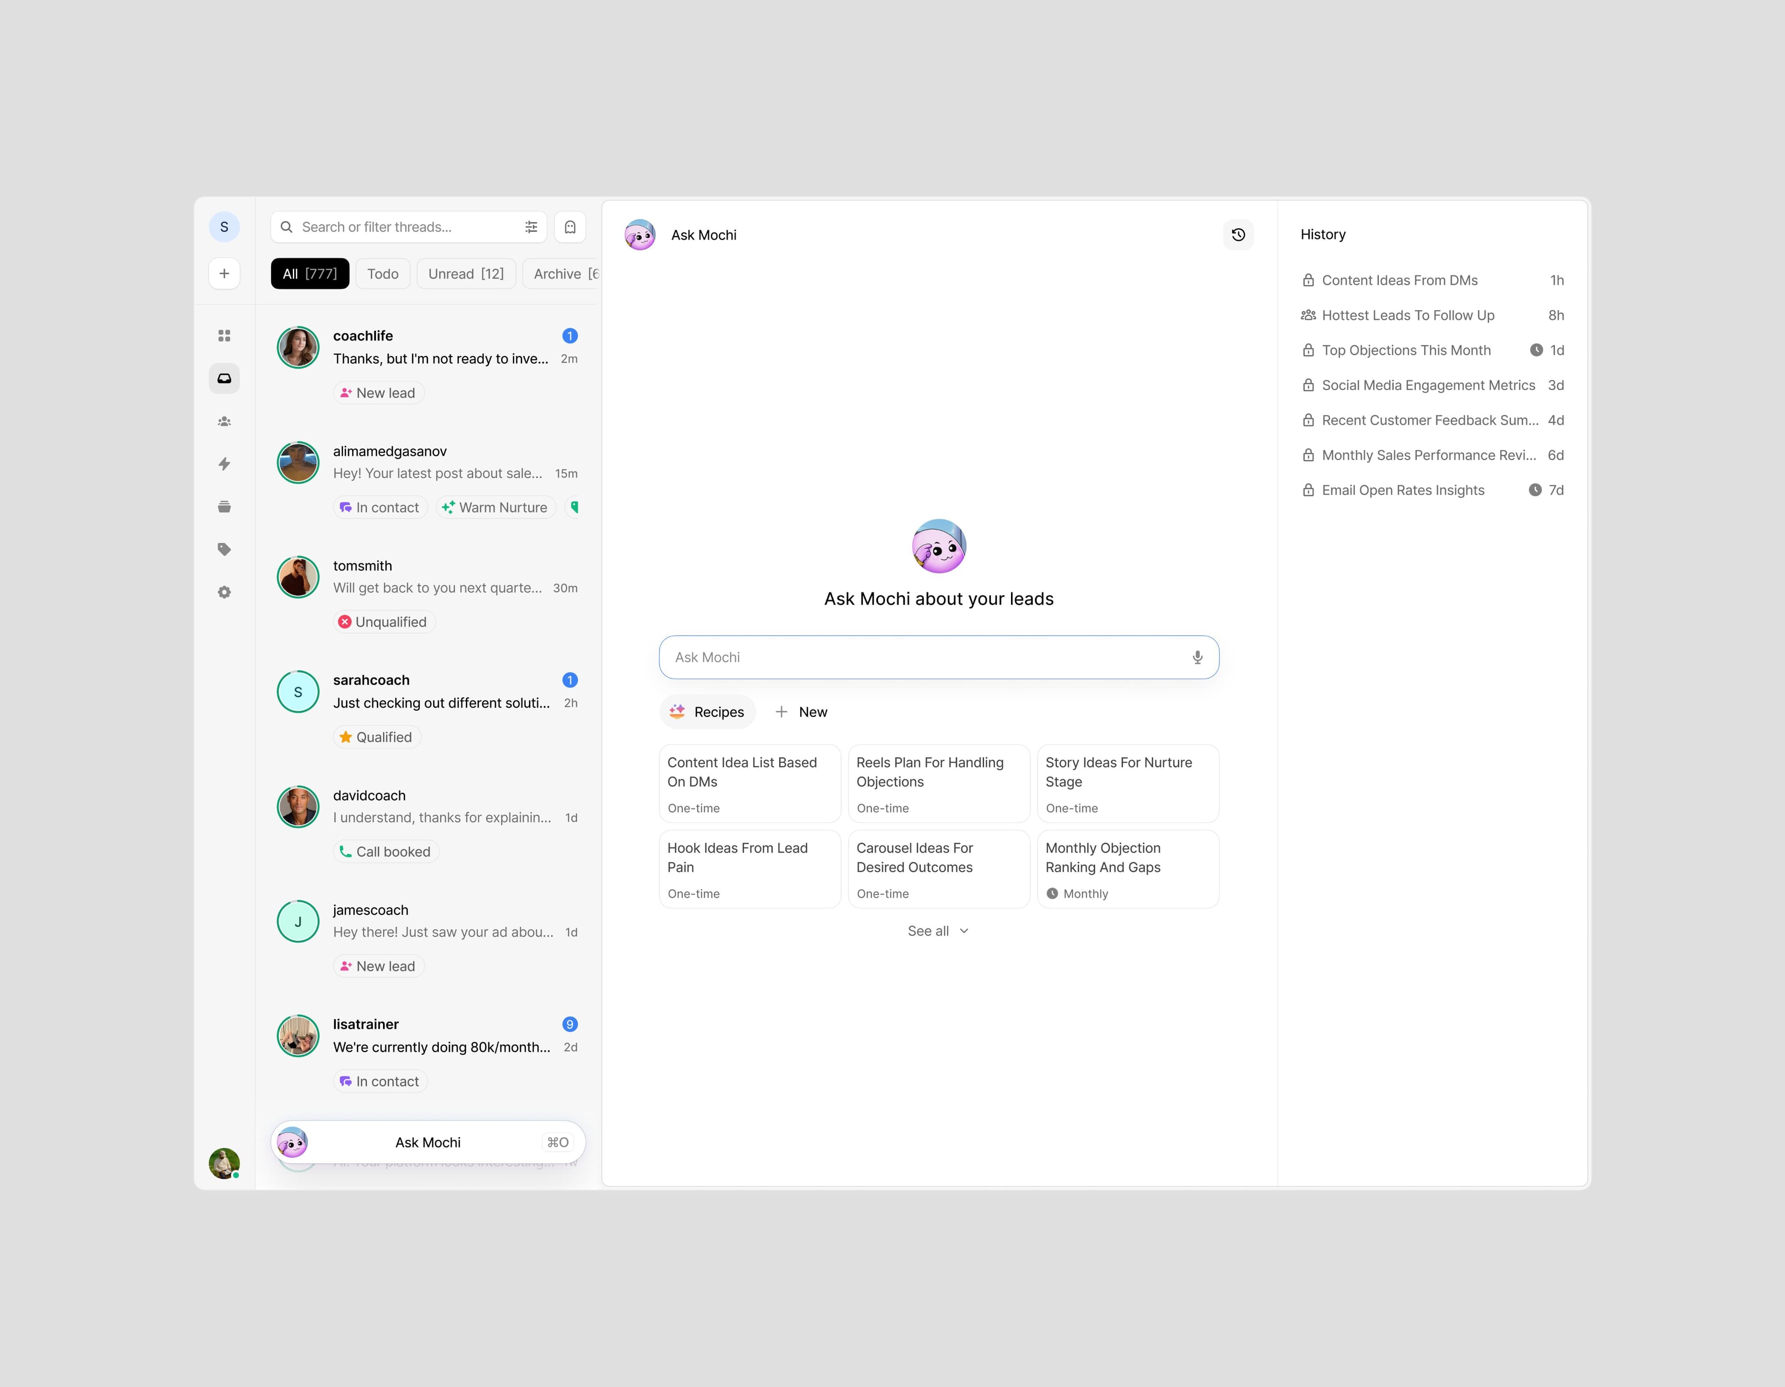This screenshot has height=1387, width=1785.
Task: Open the user profile photo at bottom left
Action: (224, 1163)
